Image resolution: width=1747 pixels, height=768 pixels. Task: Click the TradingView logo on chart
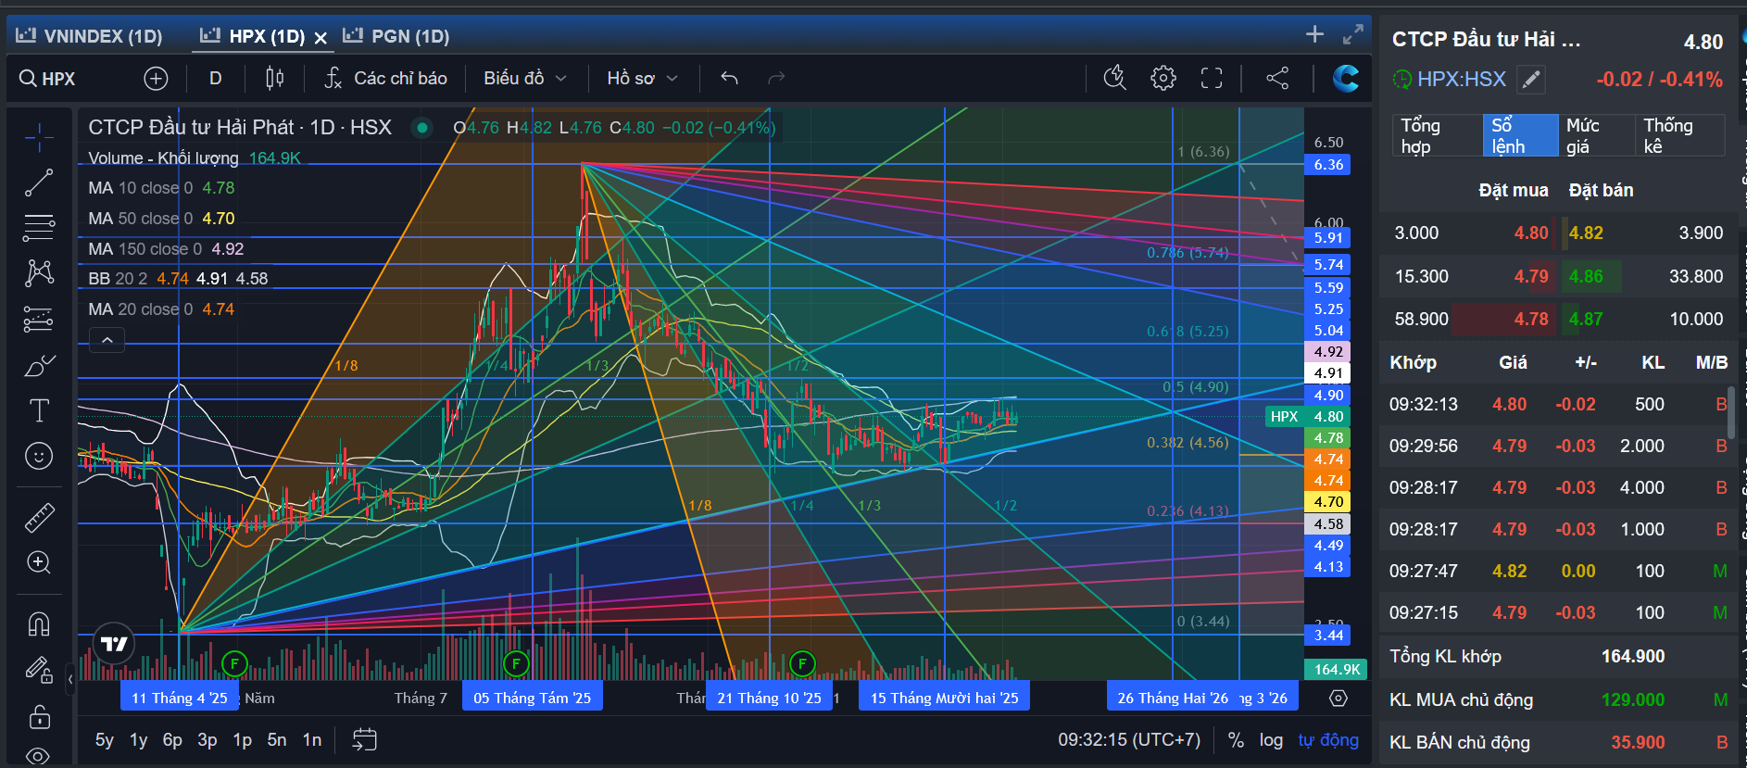coord(114,644)
